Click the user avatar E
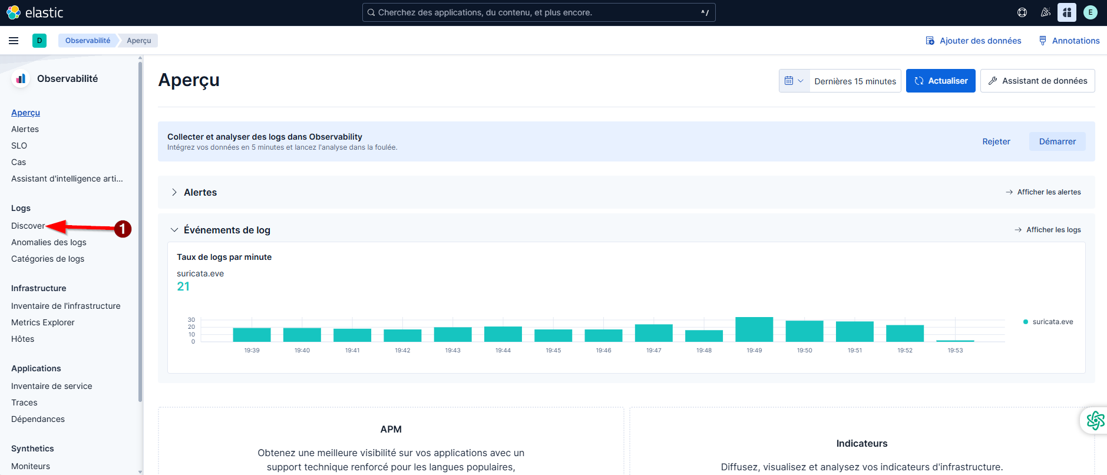Image resolution: width=1107 pixels, height=475 pixels. pyautogui.click(x=1091, y=12)
